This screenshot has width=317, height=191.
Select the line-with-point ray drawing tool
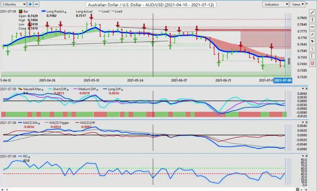312,34
